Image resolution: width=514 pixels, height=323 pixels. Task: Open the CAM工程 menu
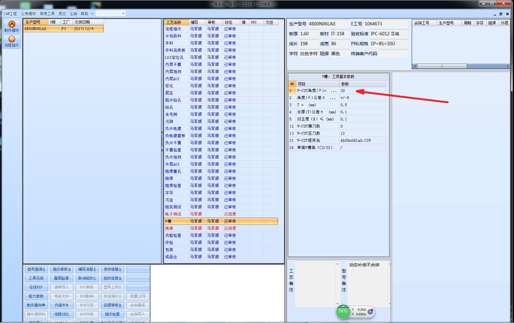pos(10,14)
